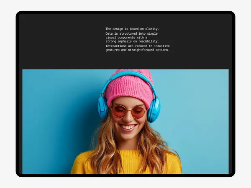Click empty dark header area beside text
Image resolution: width=251 pixels, height=188 pixels.
61,41
